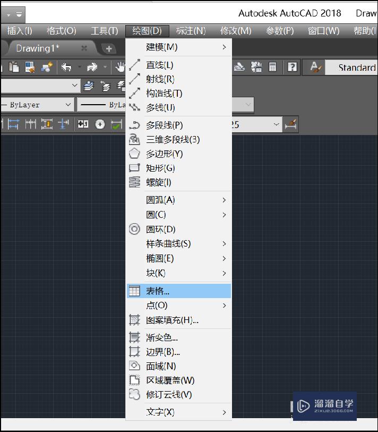Click the Layer Previous icon

tap(106, 86)
